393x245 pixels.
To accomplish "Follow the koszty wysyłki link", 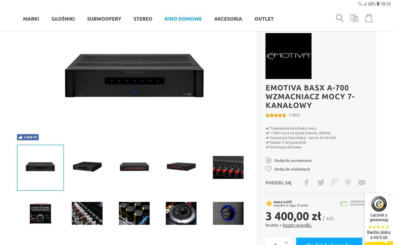I will click(297, 225).
